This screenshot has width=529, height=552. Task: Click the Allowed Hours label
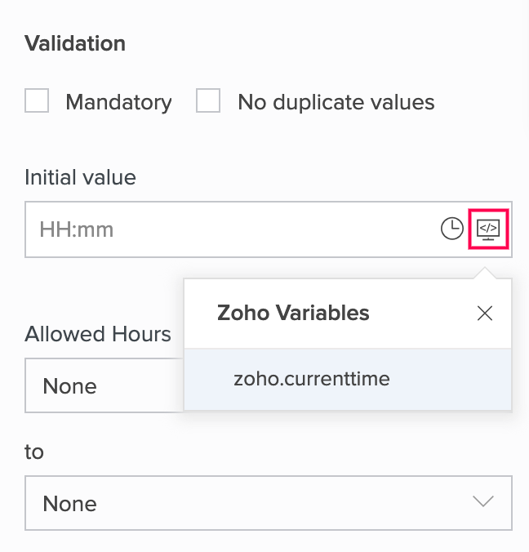(x=98, y=334)
